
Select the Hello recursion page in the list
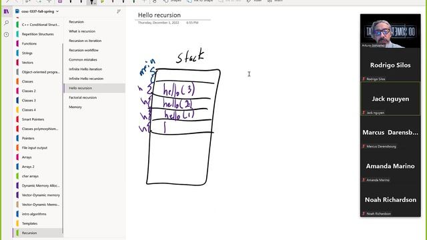(95, 88)
